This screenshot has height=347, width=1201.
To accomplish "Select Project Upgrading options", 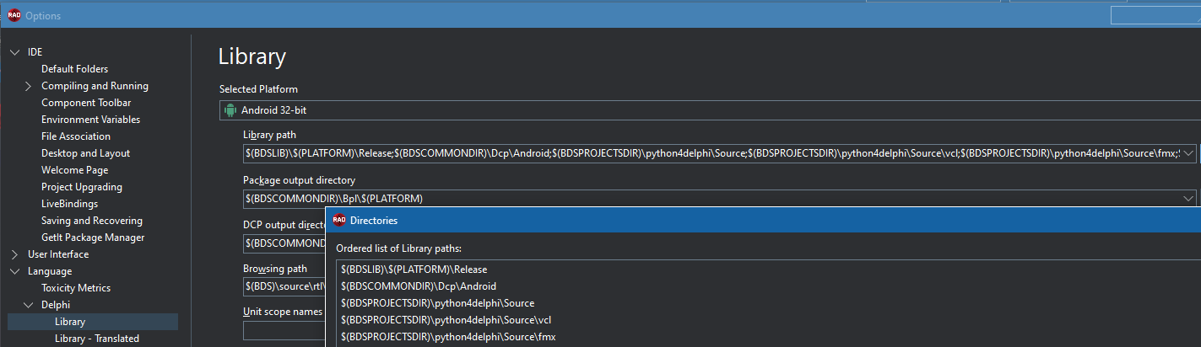I will pyautogui.click(x=82, y=187).
